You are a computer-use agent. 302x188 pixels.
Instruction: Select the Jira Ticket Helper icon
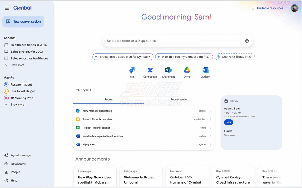[6, 91]
